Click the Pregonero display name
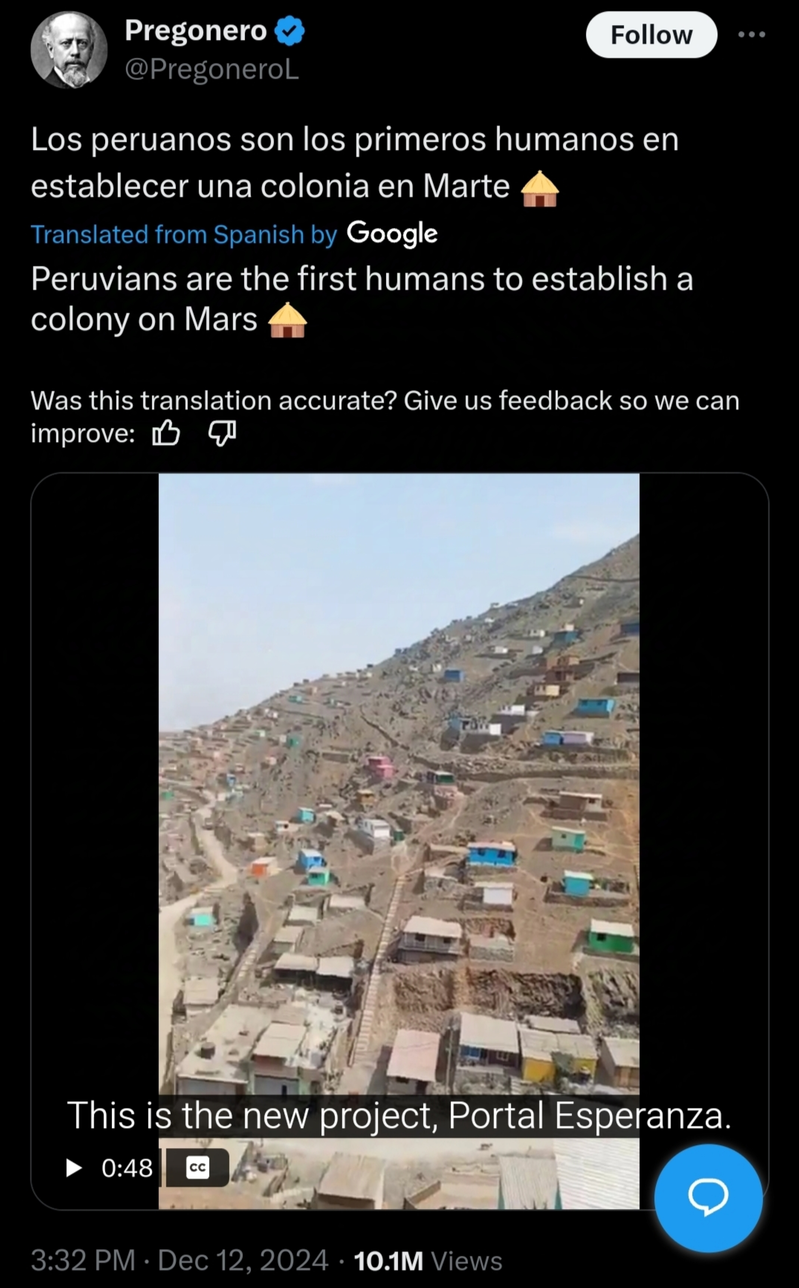Screen dimensions: 799x1288 tap(196, 31)
